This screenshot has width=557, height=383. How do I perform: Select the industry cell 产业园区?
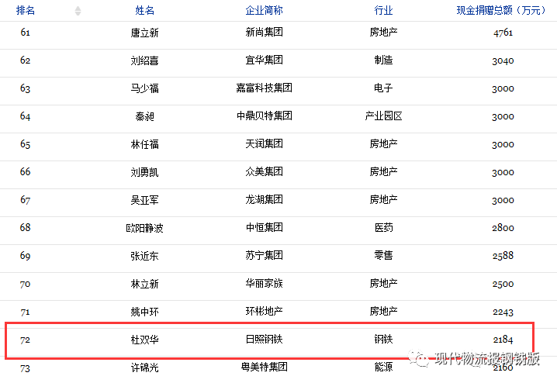[x=383, y=116]
